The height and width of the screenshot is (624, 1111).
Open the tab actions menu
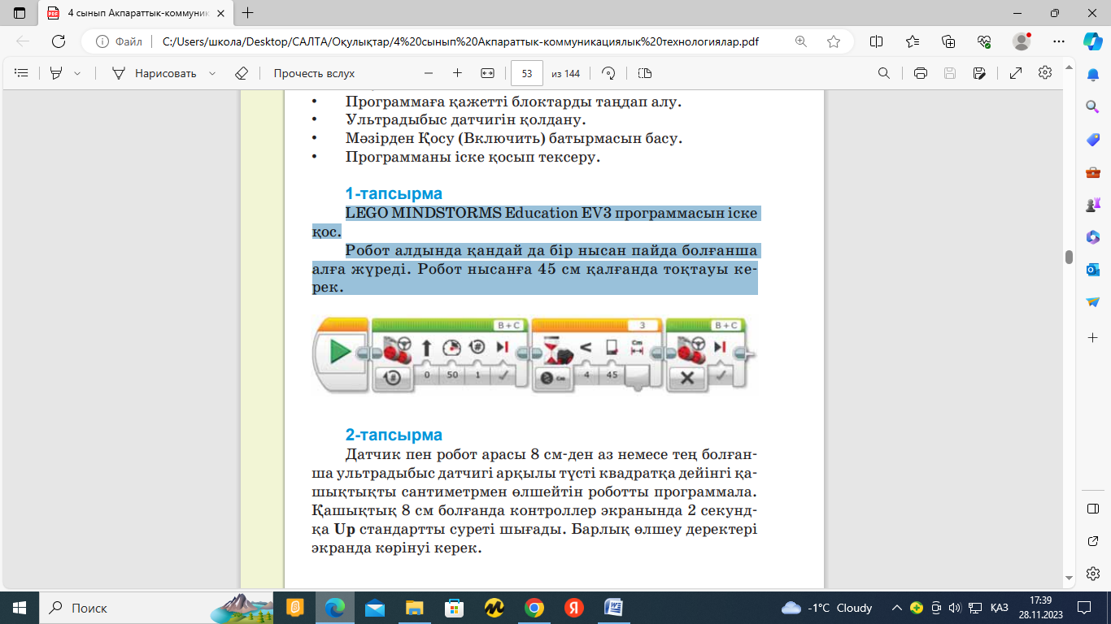point(20,13)
